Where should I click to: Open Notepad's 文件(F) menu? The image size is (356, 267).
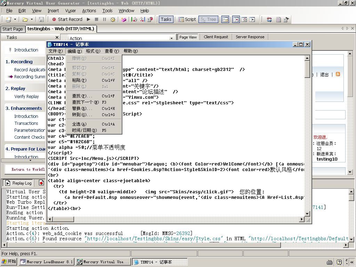click(56, 51)
